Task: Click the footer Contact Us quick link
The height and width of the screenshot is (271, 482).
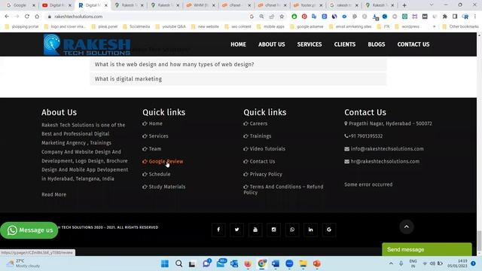Action: (x=259, y=161)
